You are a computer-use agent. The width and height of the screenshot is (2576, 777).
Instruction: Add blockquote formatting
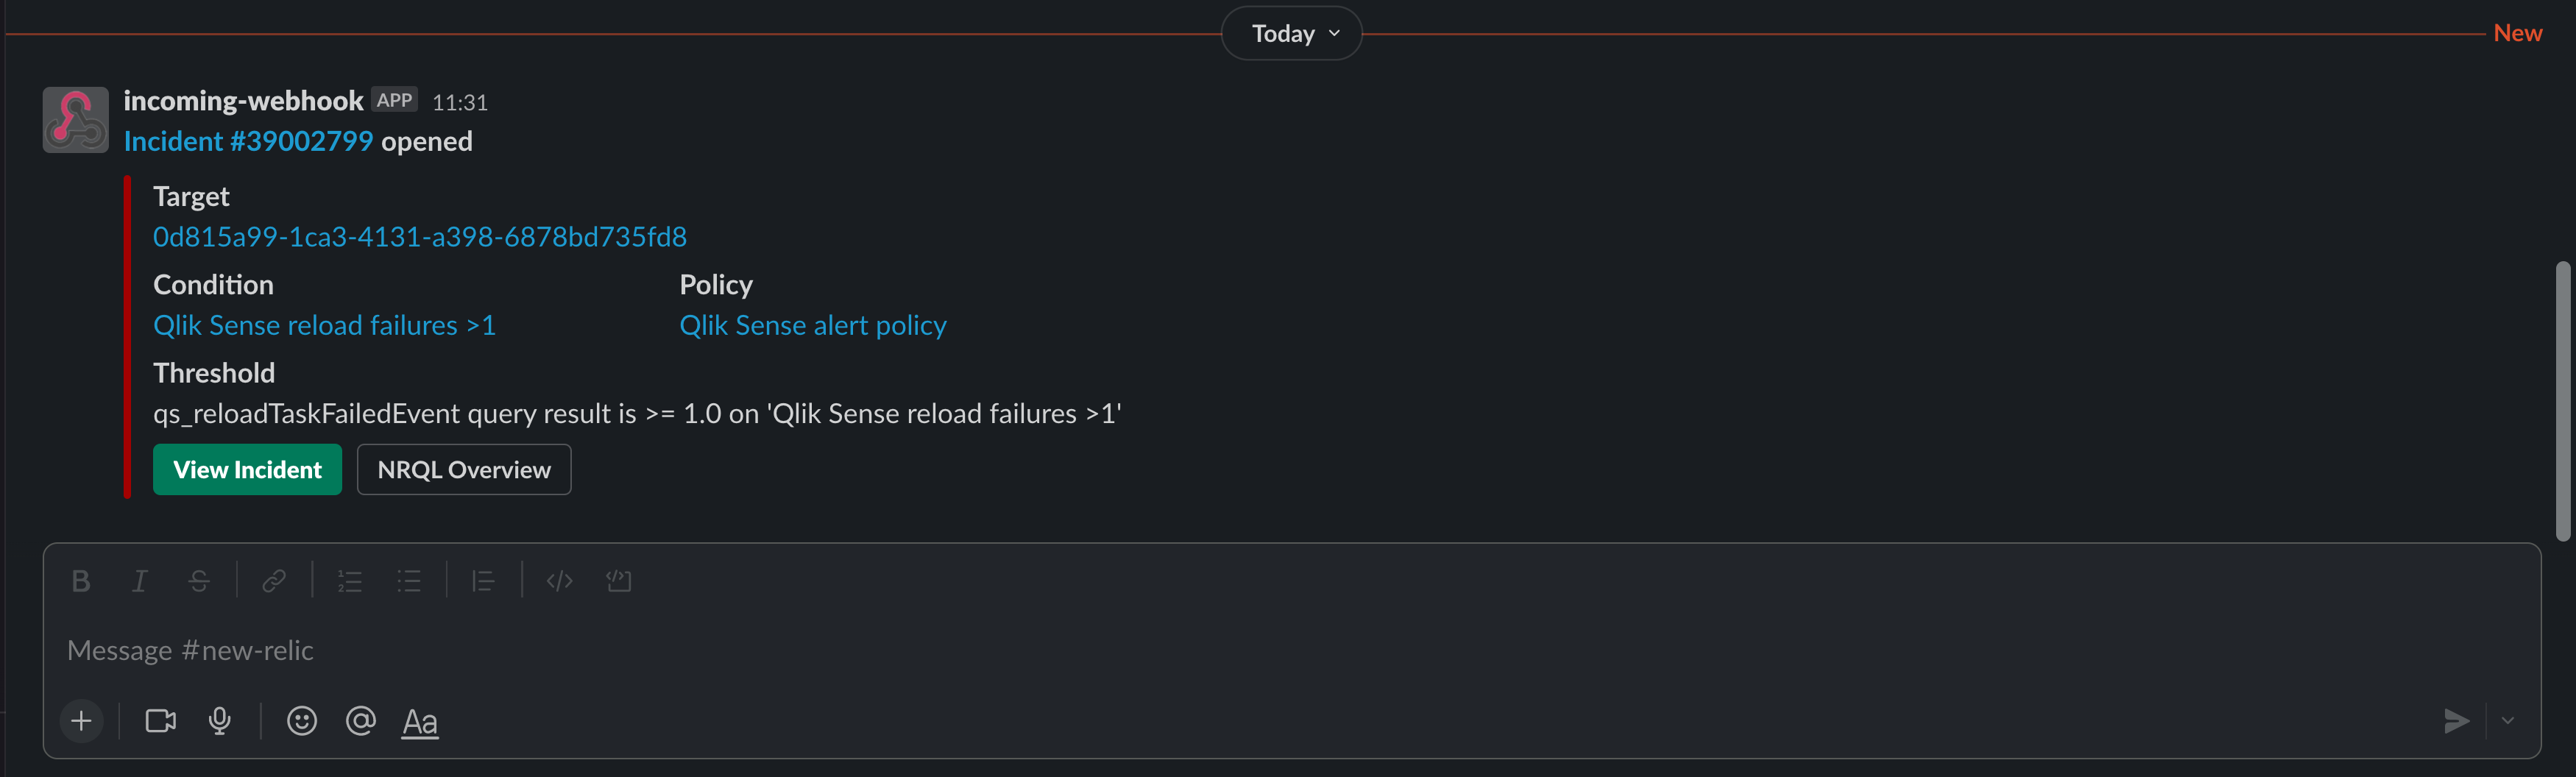[483, 581]
